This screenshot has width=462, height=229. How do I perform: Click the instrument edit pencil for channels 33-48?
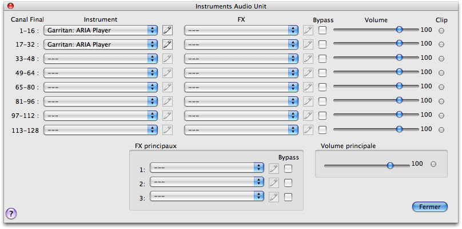(167, 58)
